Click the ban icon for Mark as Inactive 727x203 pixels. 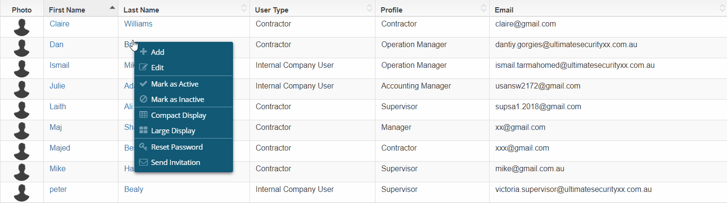pos(143,100)
